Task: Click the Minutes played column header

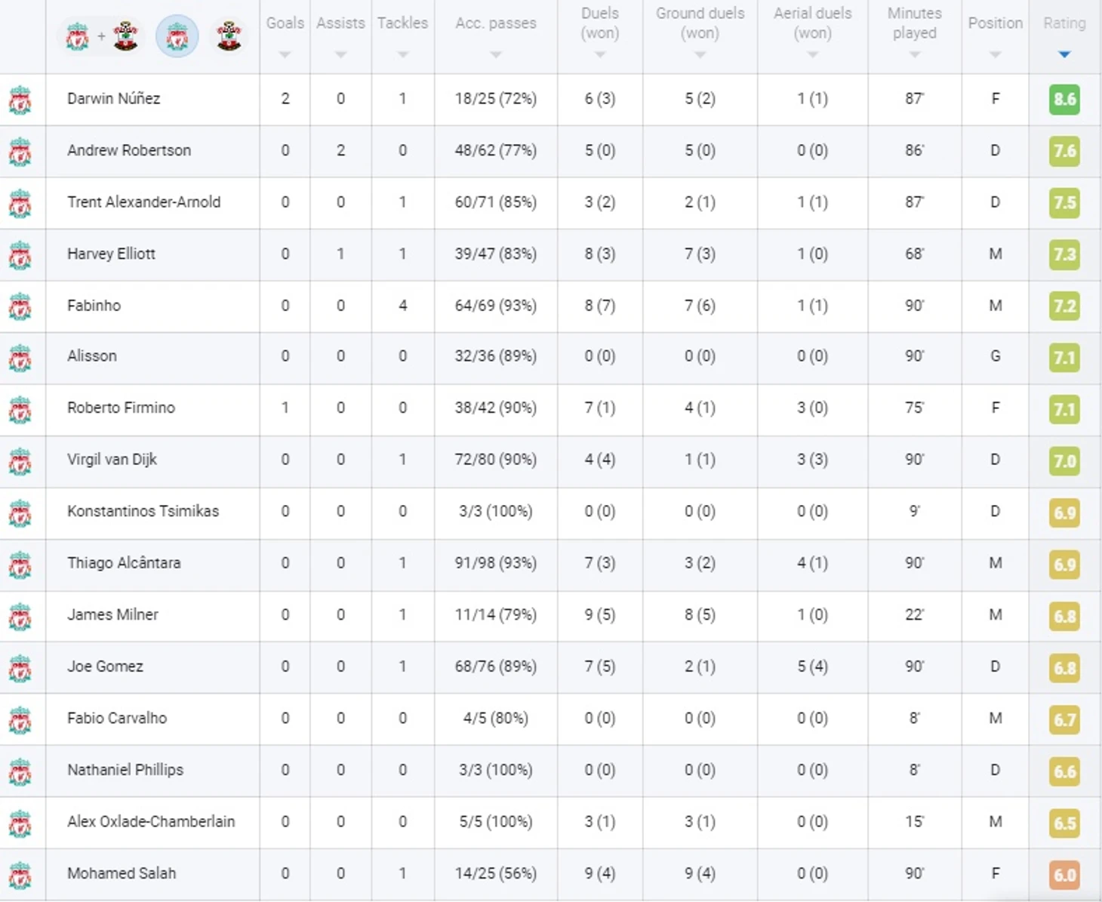Action: coord(914,23)
